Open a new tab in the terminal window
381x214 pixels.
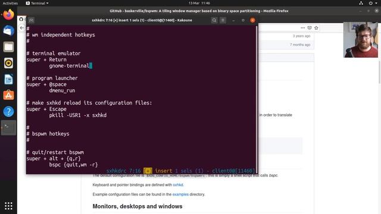(x=31, y=20)
